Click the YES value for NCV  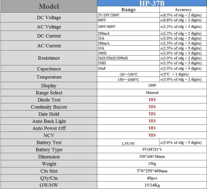[152, 135]
